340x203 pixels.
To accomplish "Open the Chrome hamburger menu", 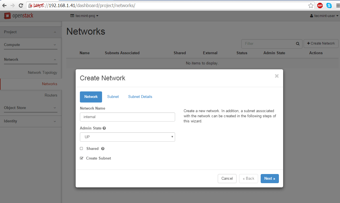I will (x=337, y=5).
